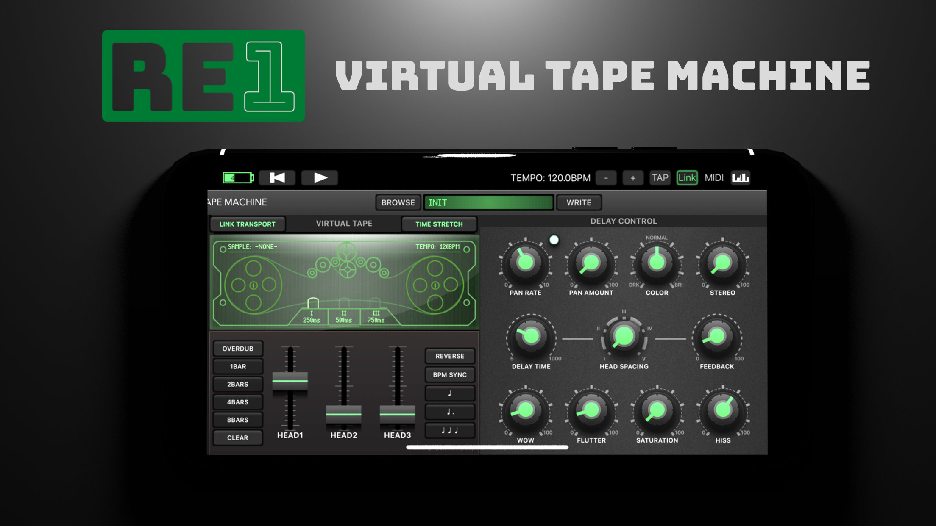
Task: Toggle Ableton Link sync on
Action: (x=687, y=178)
